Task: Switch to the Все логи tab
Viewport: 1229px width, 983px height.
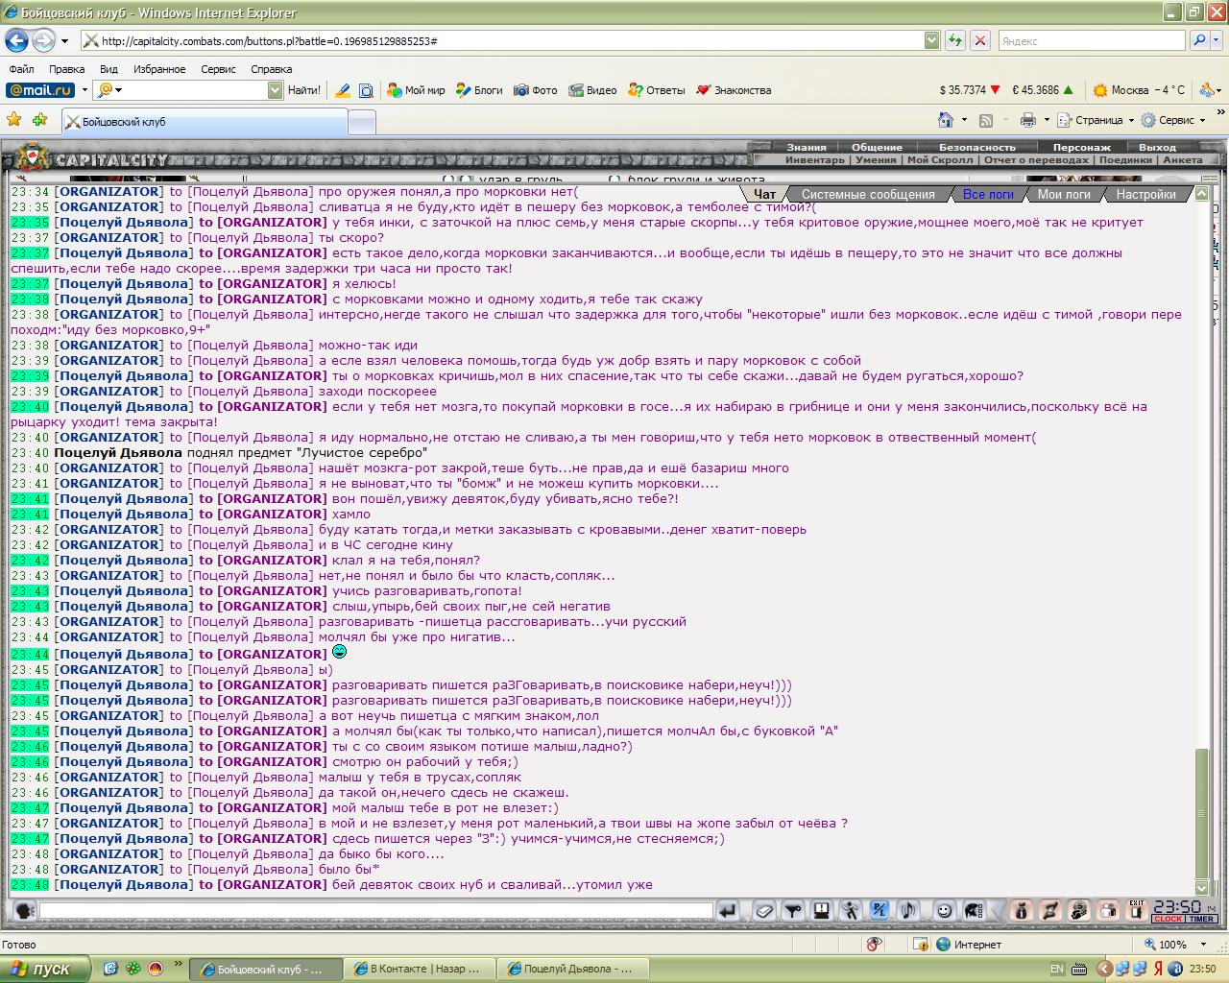Action: 988,194
